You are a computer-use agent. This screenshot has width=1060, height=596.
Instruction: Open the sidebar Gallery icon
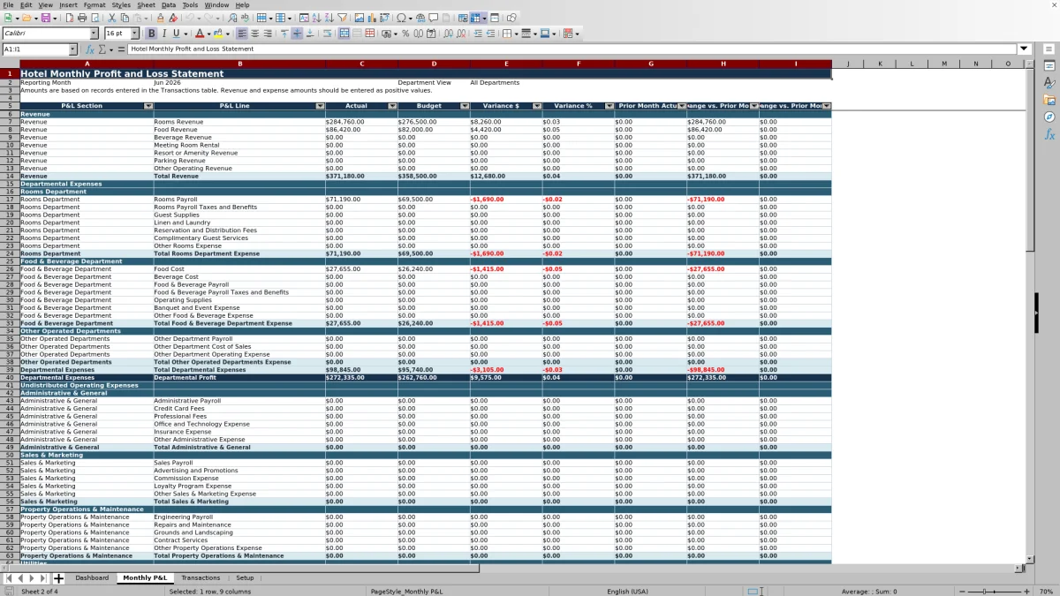coord(1049,100)
